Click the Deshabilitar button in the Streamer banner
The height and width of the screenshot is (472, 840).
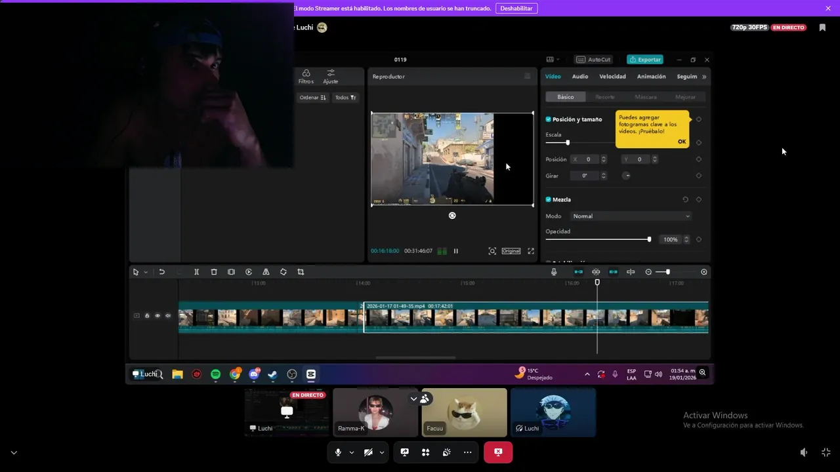pos(516,9)
